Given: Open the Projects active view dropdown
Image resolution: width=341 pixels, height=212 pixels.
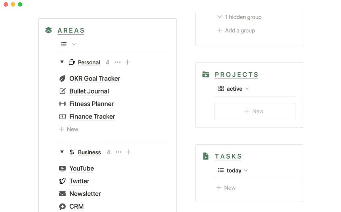Looking at the screenshot, I should point(233,89).
